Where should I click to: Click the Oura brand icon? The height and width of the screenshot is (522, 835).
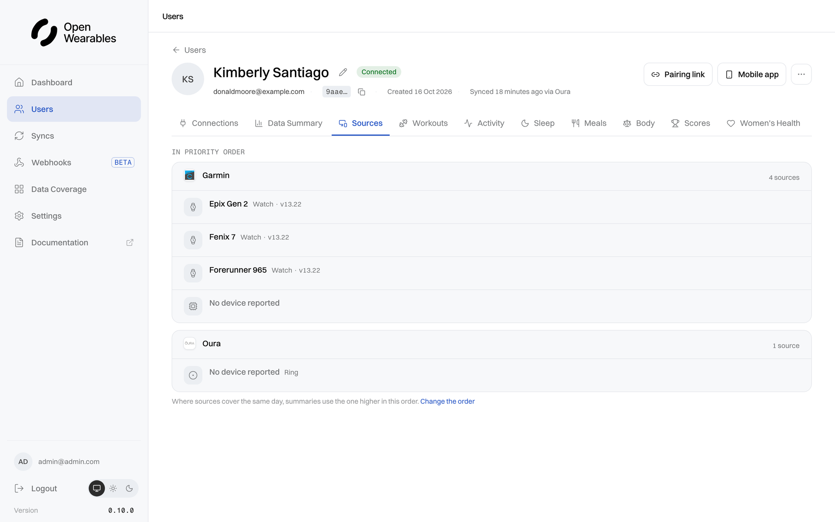[x=190, y=343]
